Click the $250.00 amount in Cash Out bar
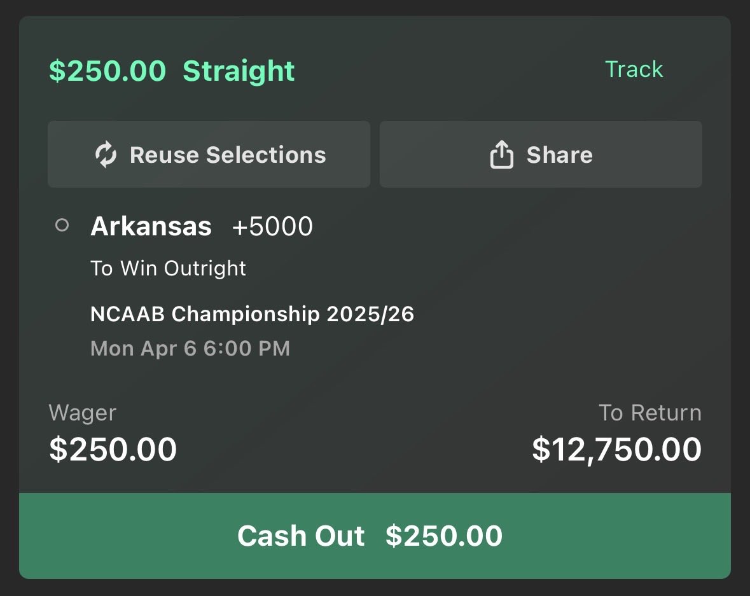 [x=444, y=536]
